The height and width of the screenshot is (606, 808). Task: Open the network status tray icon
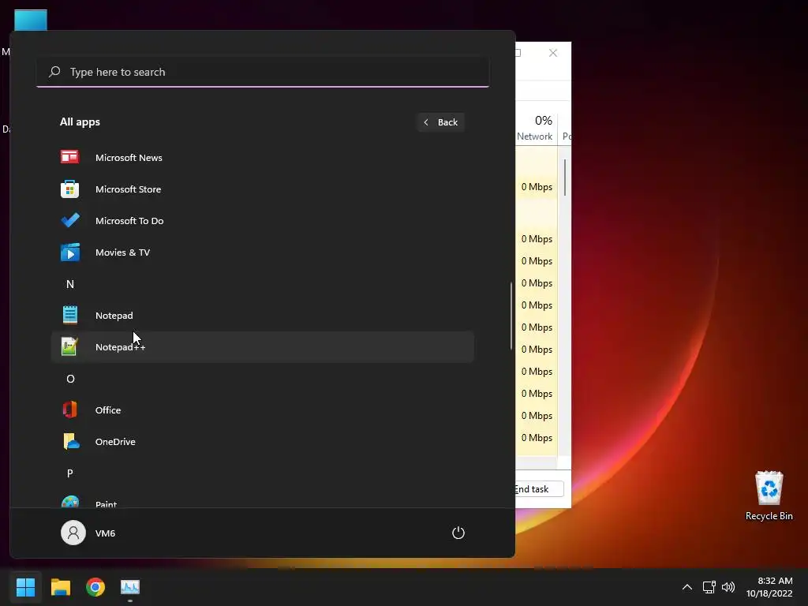(x=709, y=587)
